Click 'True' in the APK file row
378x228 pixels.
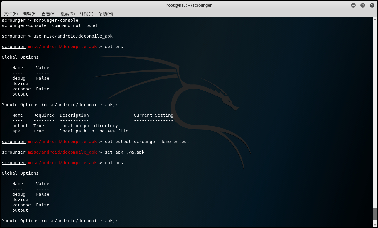(x=39, y=131)
